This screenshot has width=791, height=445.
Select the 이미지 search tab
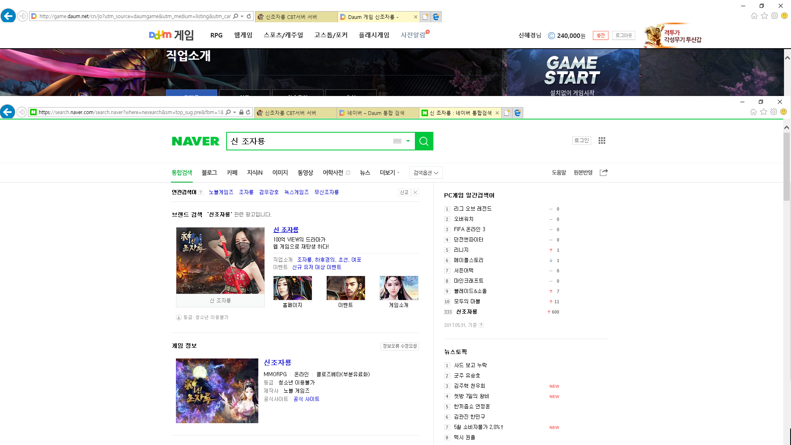[x=280, y=173]
